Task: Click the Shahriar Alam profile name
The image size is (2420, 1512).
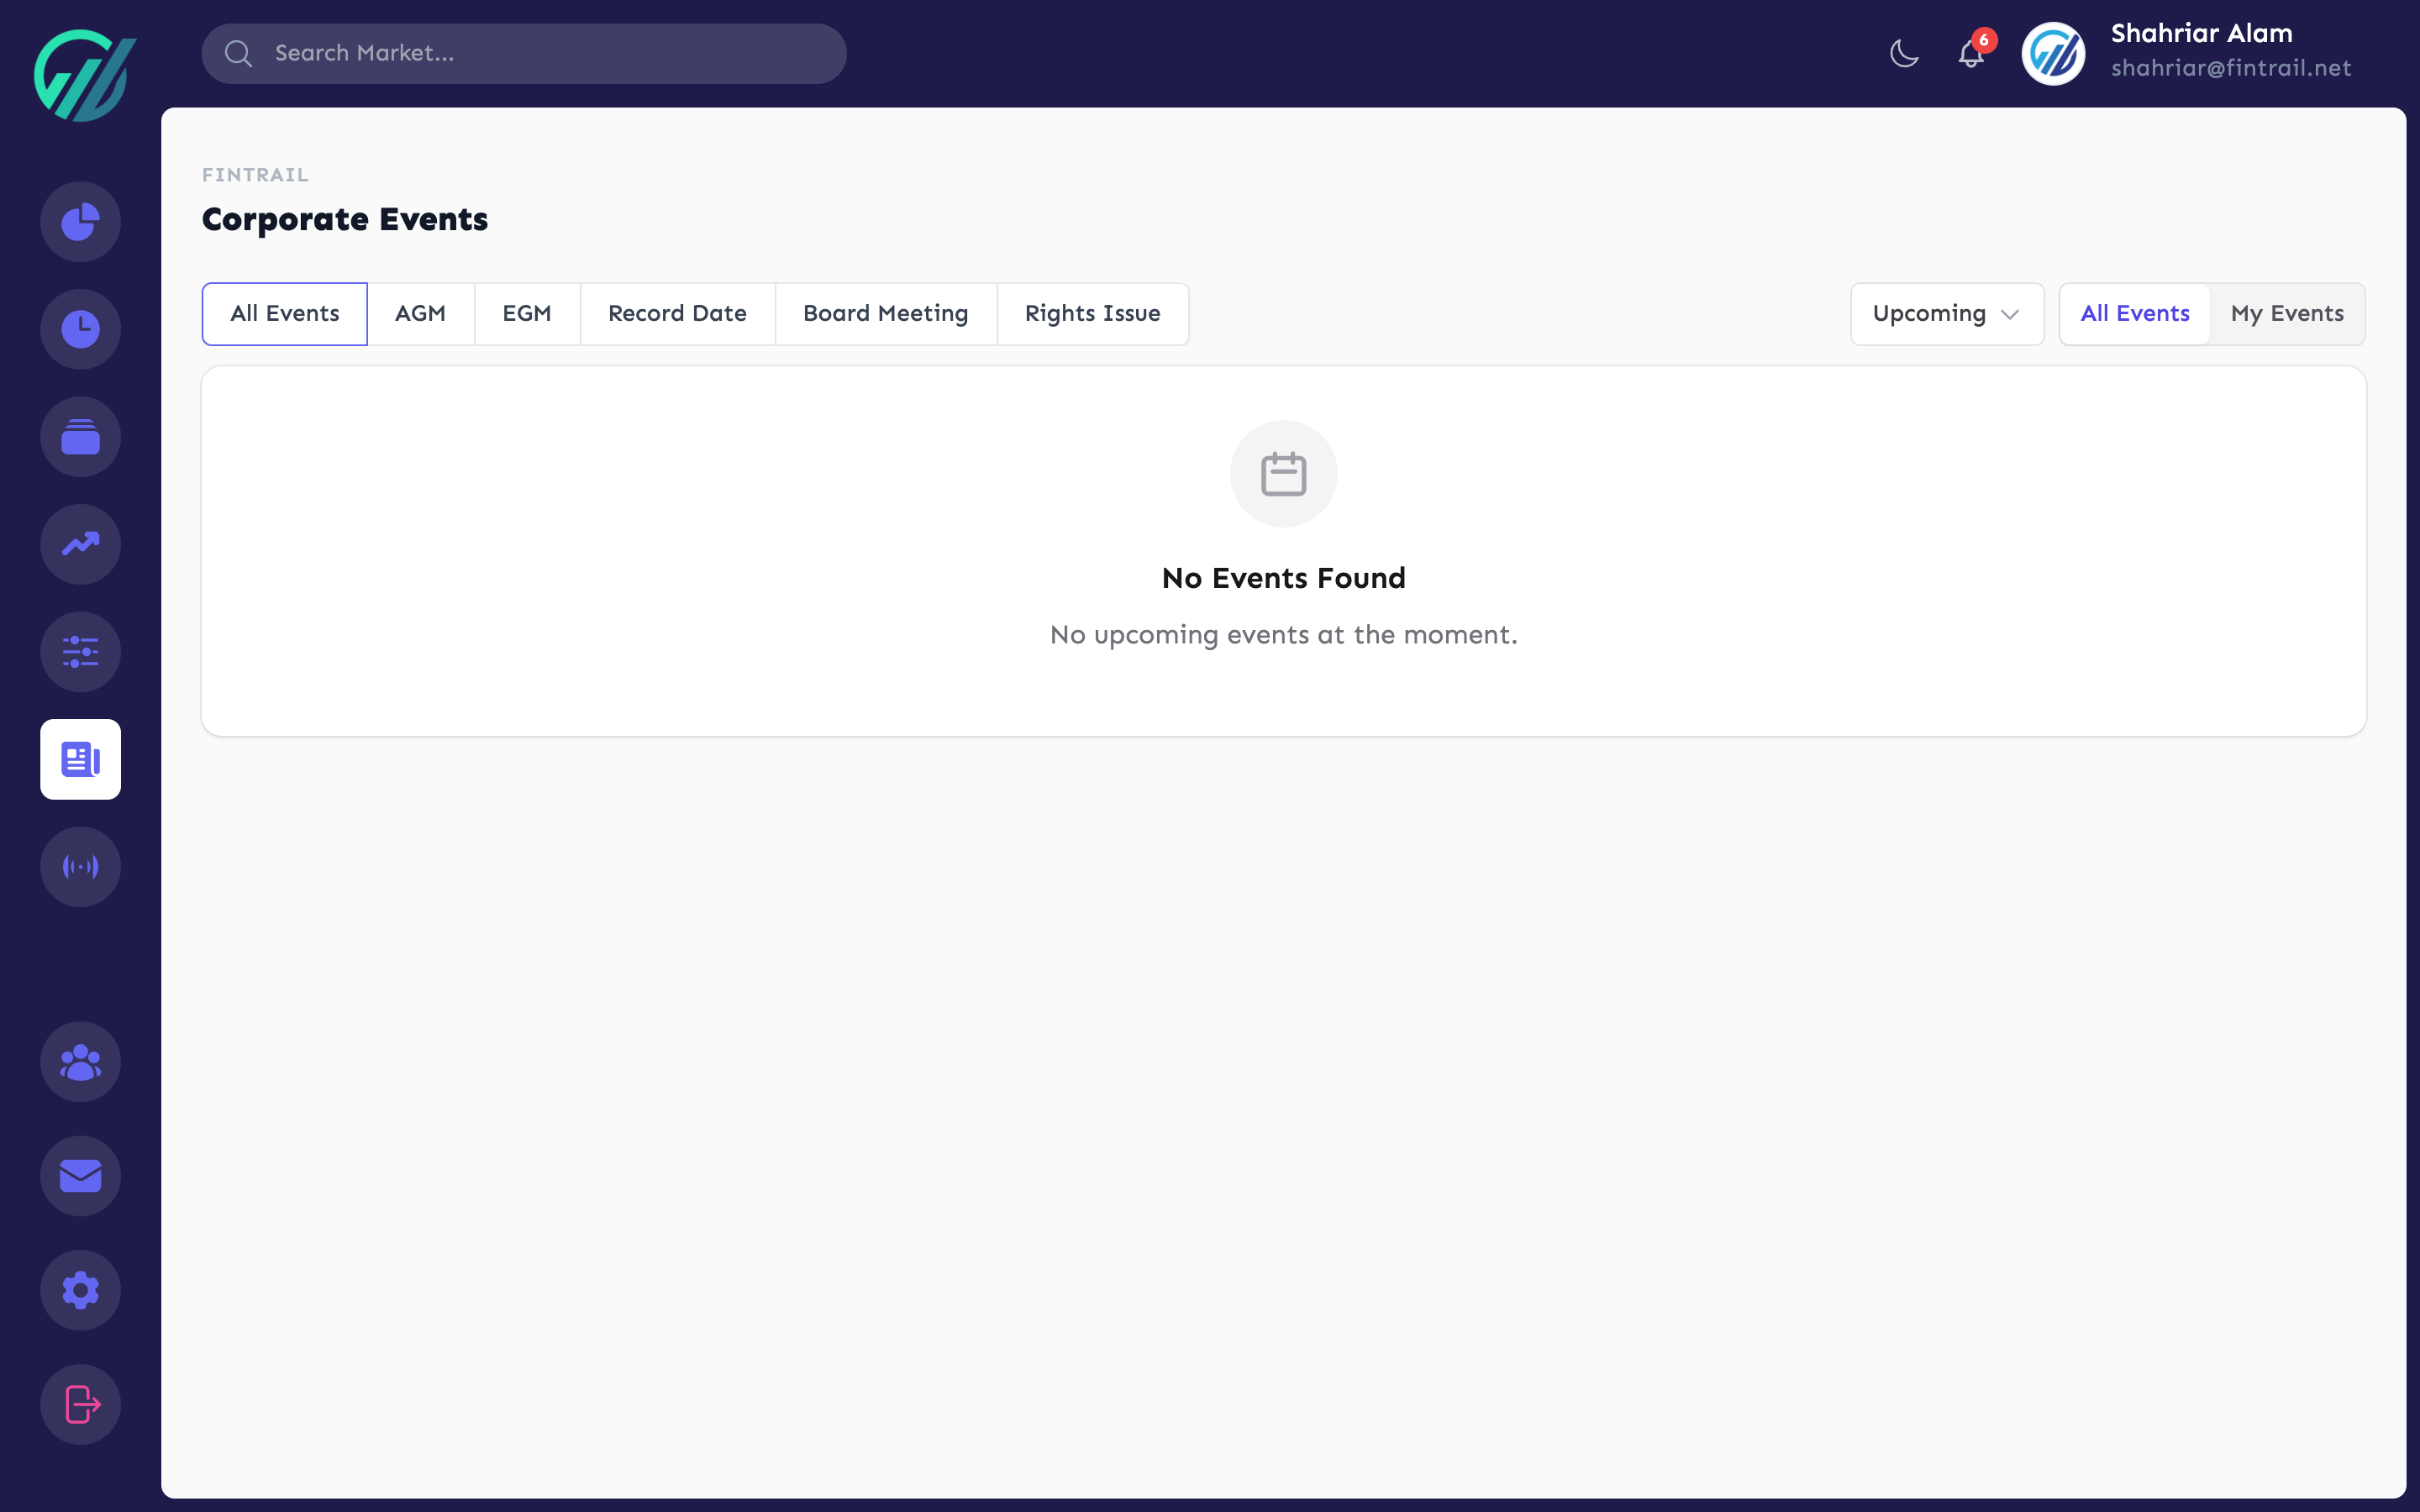Action: (x=2200, y=33)
